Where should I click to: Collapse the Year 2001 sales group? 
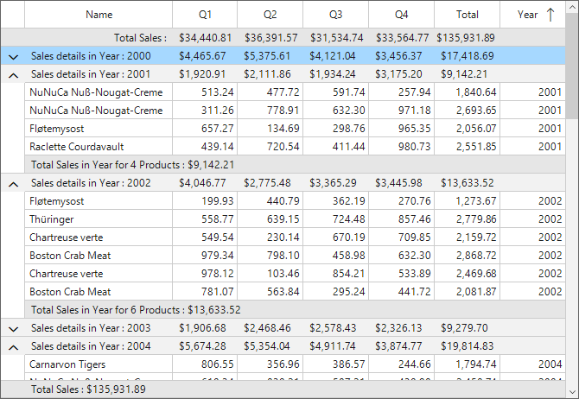click(x=13, y=74)
